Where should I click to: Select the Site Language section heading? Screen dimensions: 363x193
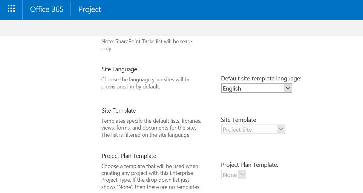click(x=119, y=69)
